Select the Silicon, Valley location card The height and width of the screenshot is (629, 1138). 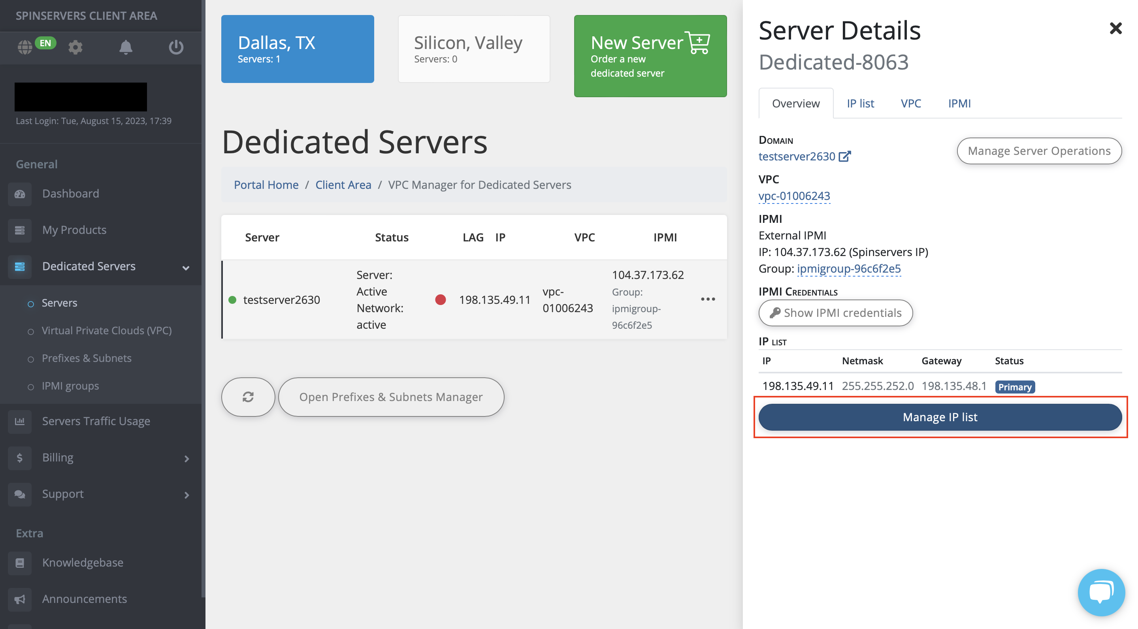(474, 49)
